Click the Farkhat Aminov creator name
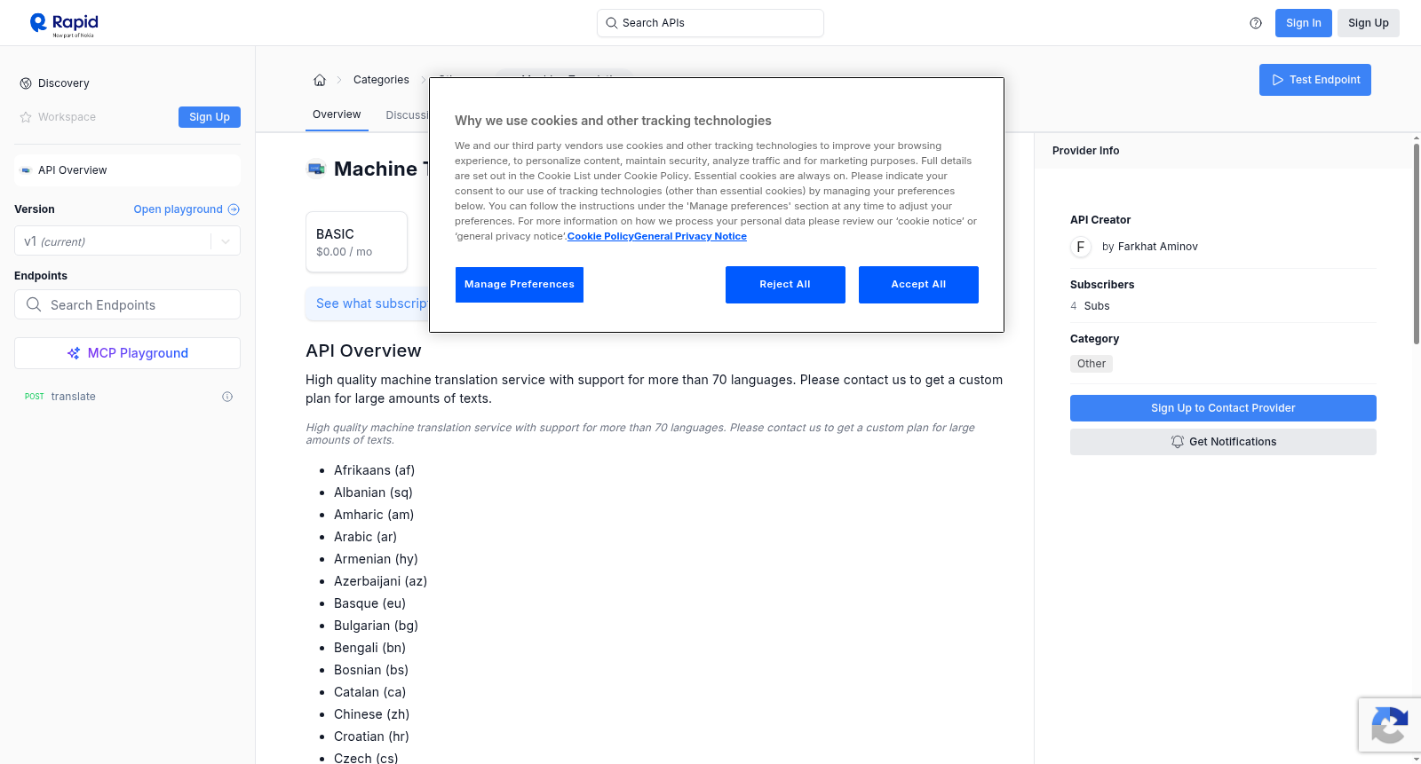 [x=1157, y=247]
